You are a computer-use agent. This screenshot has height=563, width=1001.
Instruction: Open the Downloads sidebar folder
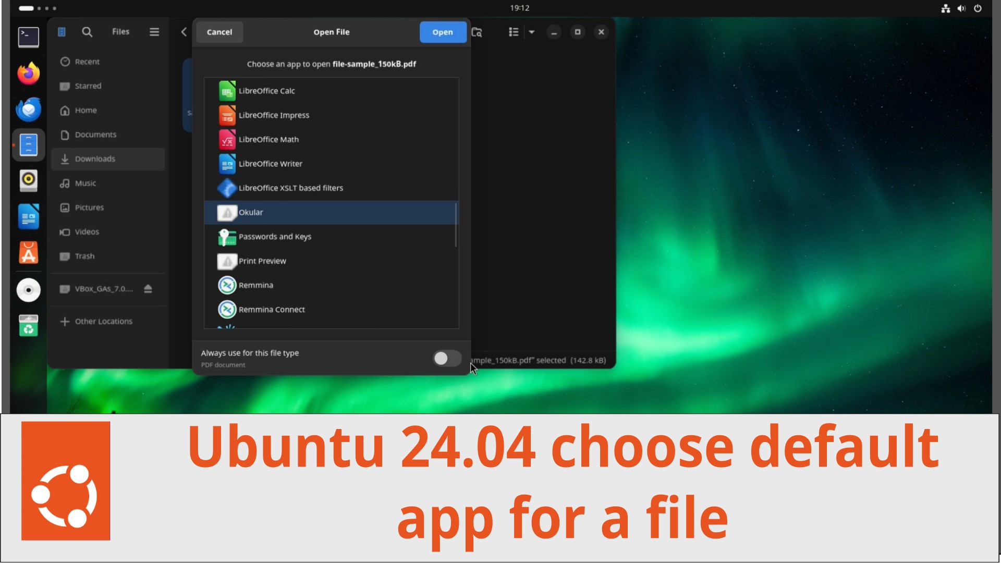click(x=95, y=159)
